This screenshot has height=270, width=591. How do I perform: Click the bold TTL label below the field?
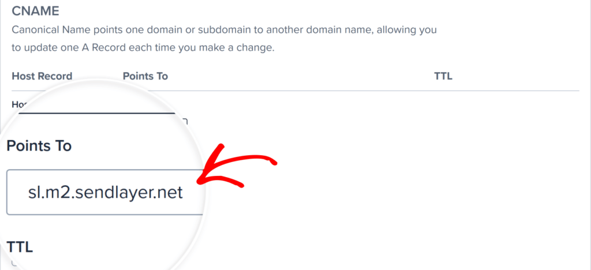20,247
